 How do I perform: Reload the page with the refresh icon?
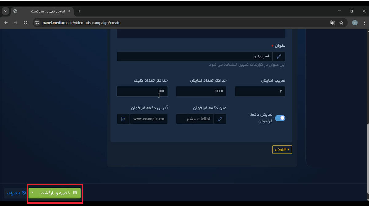tap(26, 23)
